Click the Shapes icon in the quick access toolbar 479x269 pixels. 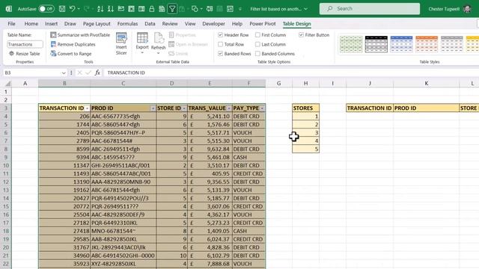pyautogui.click(x=195, y=9)
